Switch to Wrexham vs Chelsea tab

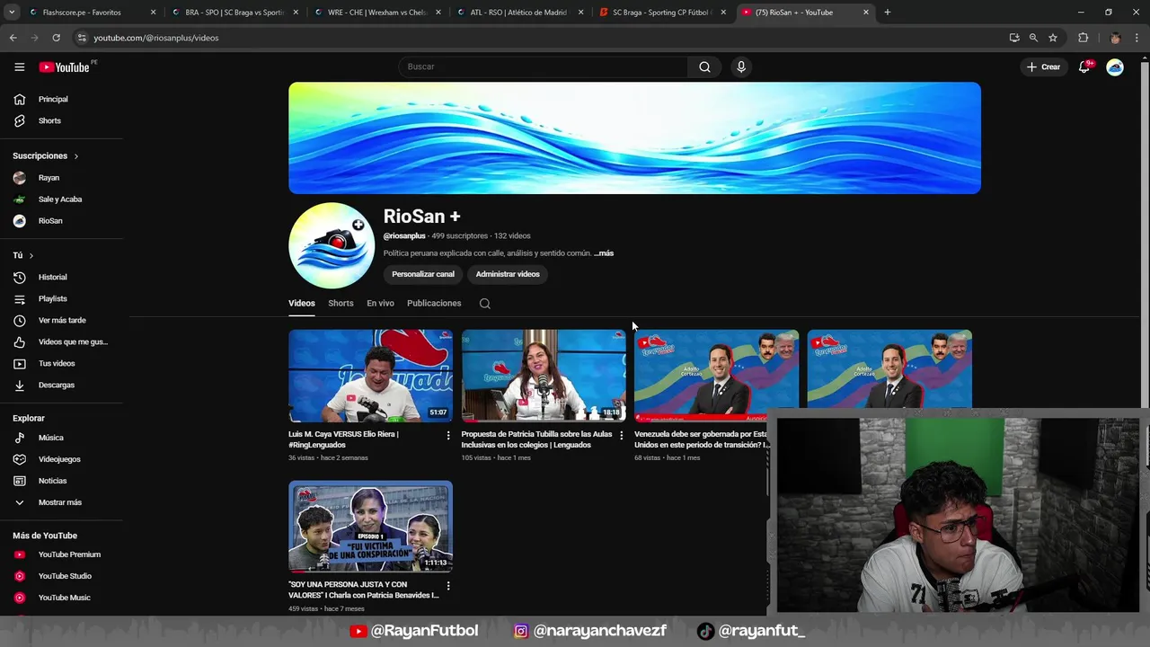(376, 13)
